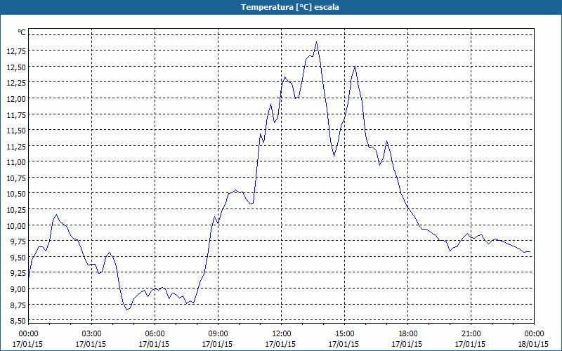Click the 17/01/15 date below 15:00

click(x=344, y=344)
